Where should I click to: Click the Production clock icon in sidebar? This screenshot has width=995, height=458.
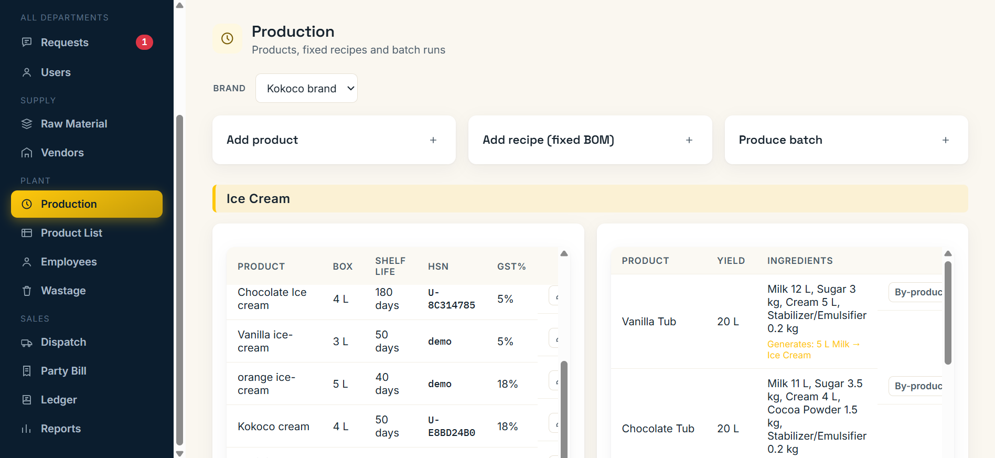pos(27,204)
